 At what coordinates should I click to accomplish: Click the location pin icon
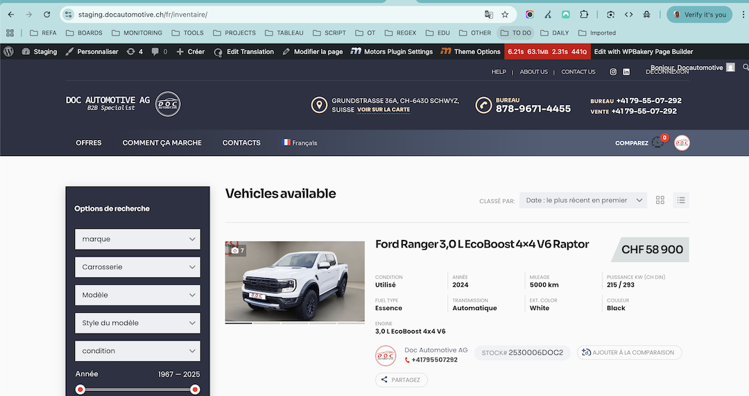319,105
